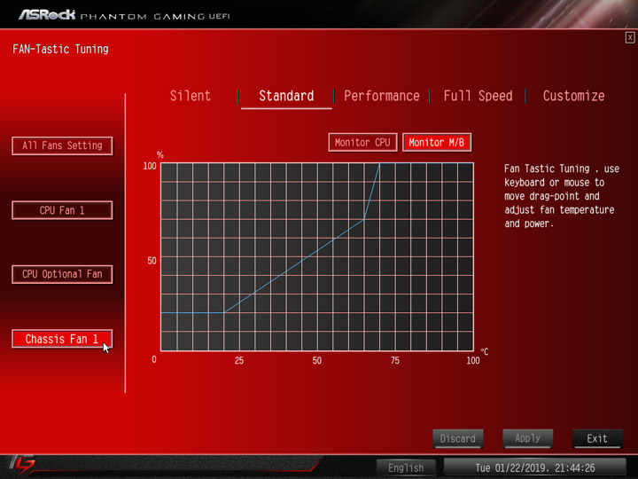Screen dimensions: 638x479
Task: Open the English language selector
Action: click(406, 467)
